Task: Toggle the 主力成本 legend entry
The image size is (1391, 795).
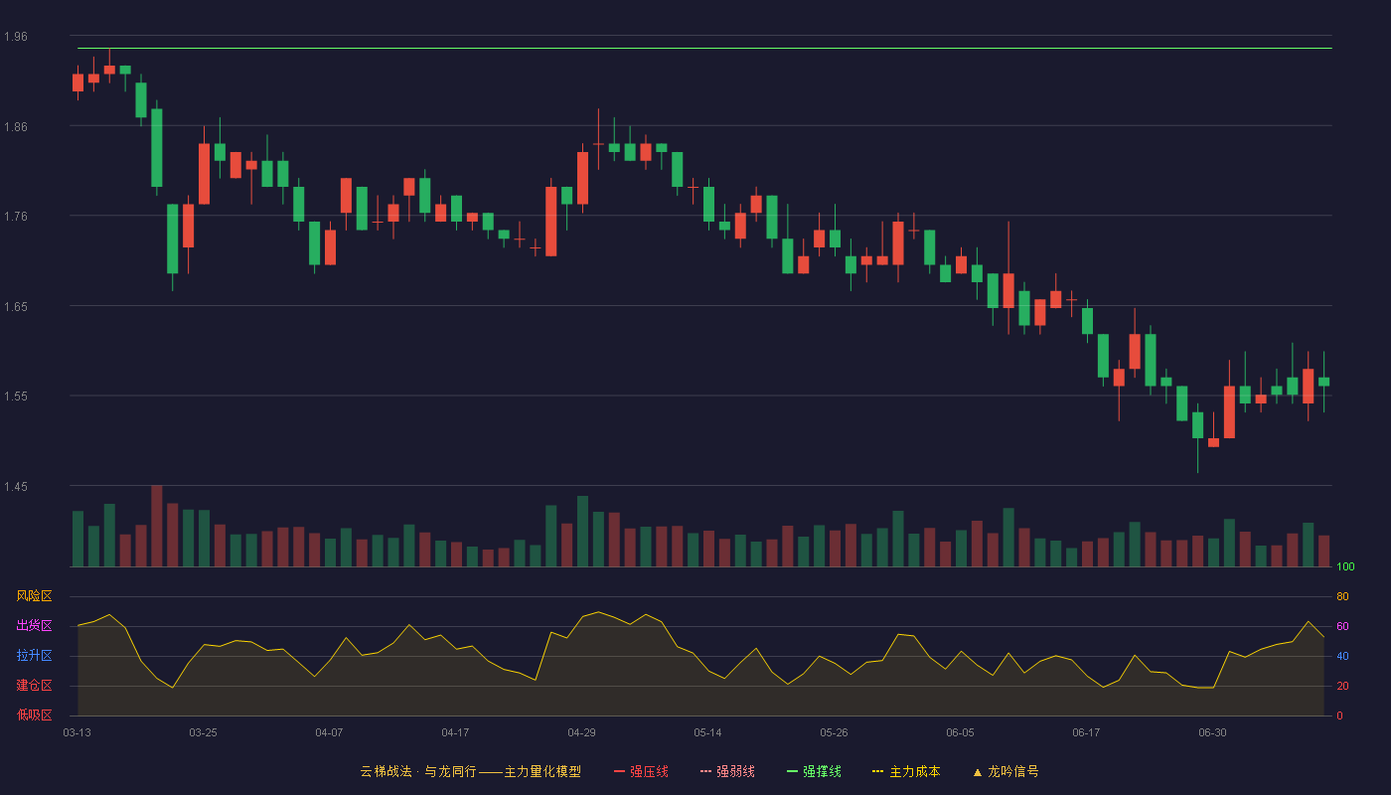Action: pyautogui.click(x=906, y=771)
